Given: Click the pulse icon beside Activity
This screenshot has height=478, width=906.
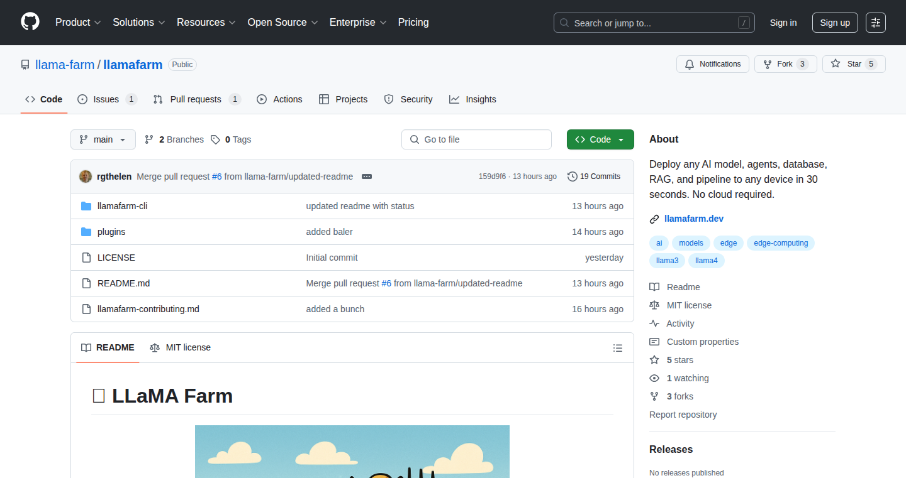Looking at the screenshot, I should (654, 323).
